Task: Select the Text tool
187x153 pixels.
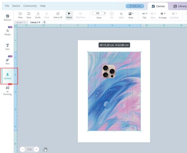Action: (x=7, y=46)
